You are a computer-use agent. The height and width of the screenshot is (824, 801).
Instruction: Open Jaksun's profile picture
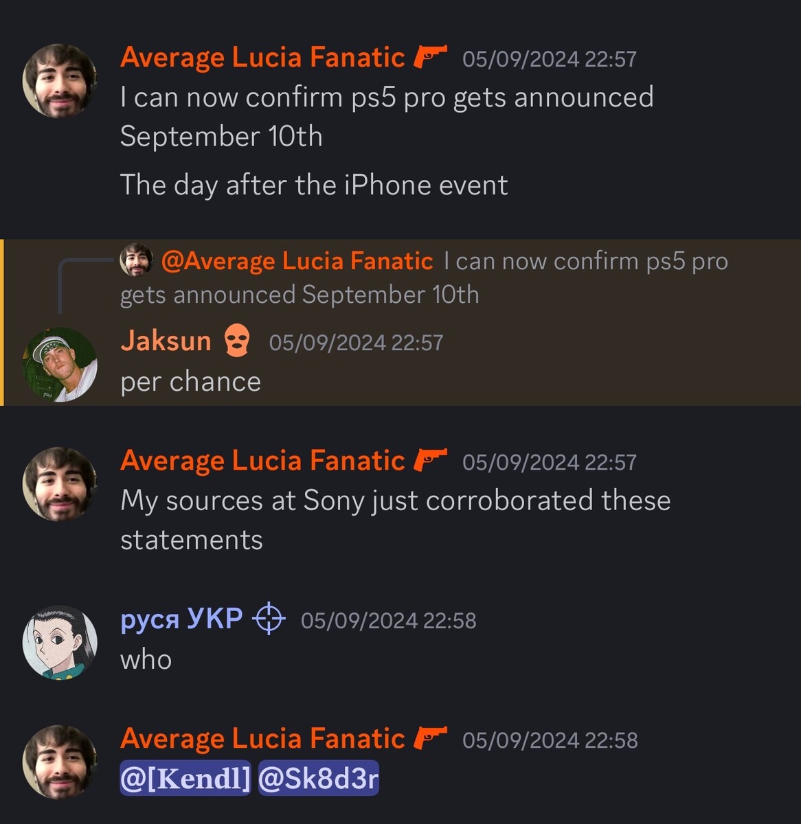(x=60, y=365)
